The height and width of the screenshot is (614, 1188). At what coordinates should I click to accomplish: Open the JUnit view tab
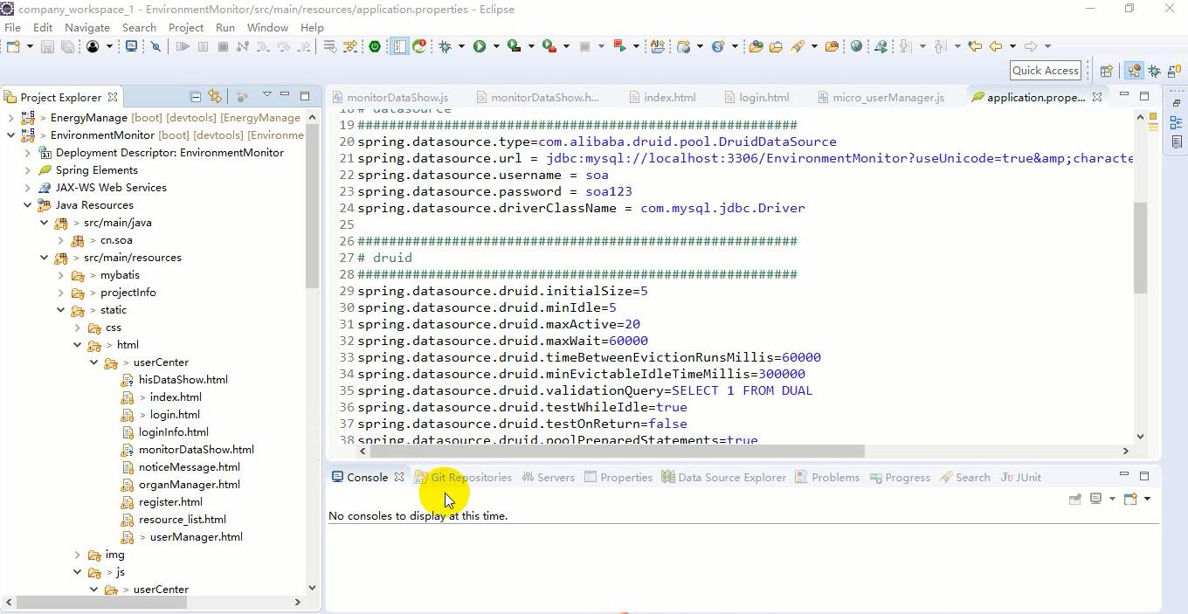(x=1021, y=478)
